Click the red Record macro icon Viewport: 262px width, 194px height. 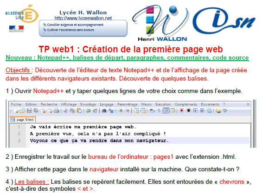(182, 111)
